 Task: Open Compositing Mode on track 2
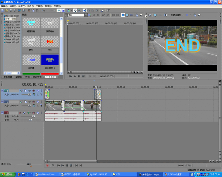[x=34, y=105]
